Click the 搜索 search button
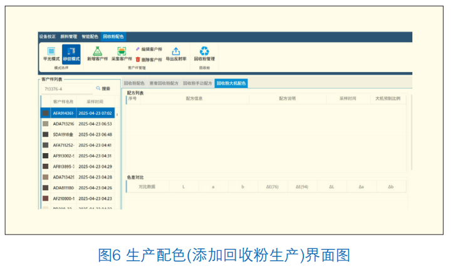This screenshot has height=271, width=455. click(x=103, y=88)
